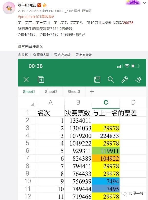This screenshot has height=200, width=148.
Task: Rotate image left with 向左旋转
Action: click(x=62, y=54)
